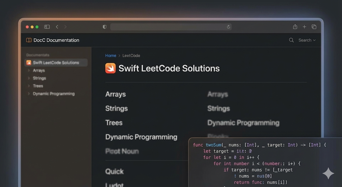Go back with the left chevron
This screenshot has height=187, width=342.
point(57,27)
